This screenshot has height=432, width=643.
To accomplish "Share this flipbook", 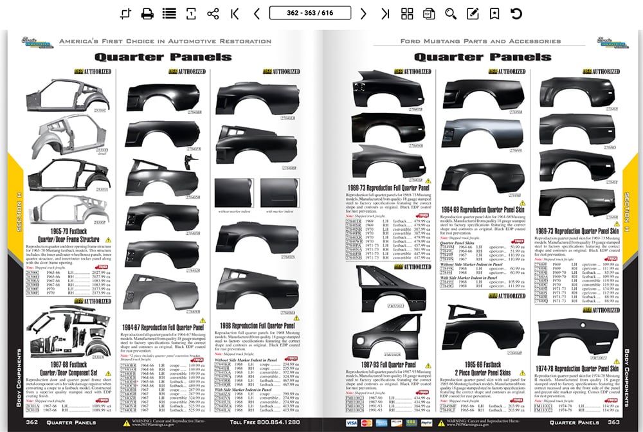I will (213, 14).
